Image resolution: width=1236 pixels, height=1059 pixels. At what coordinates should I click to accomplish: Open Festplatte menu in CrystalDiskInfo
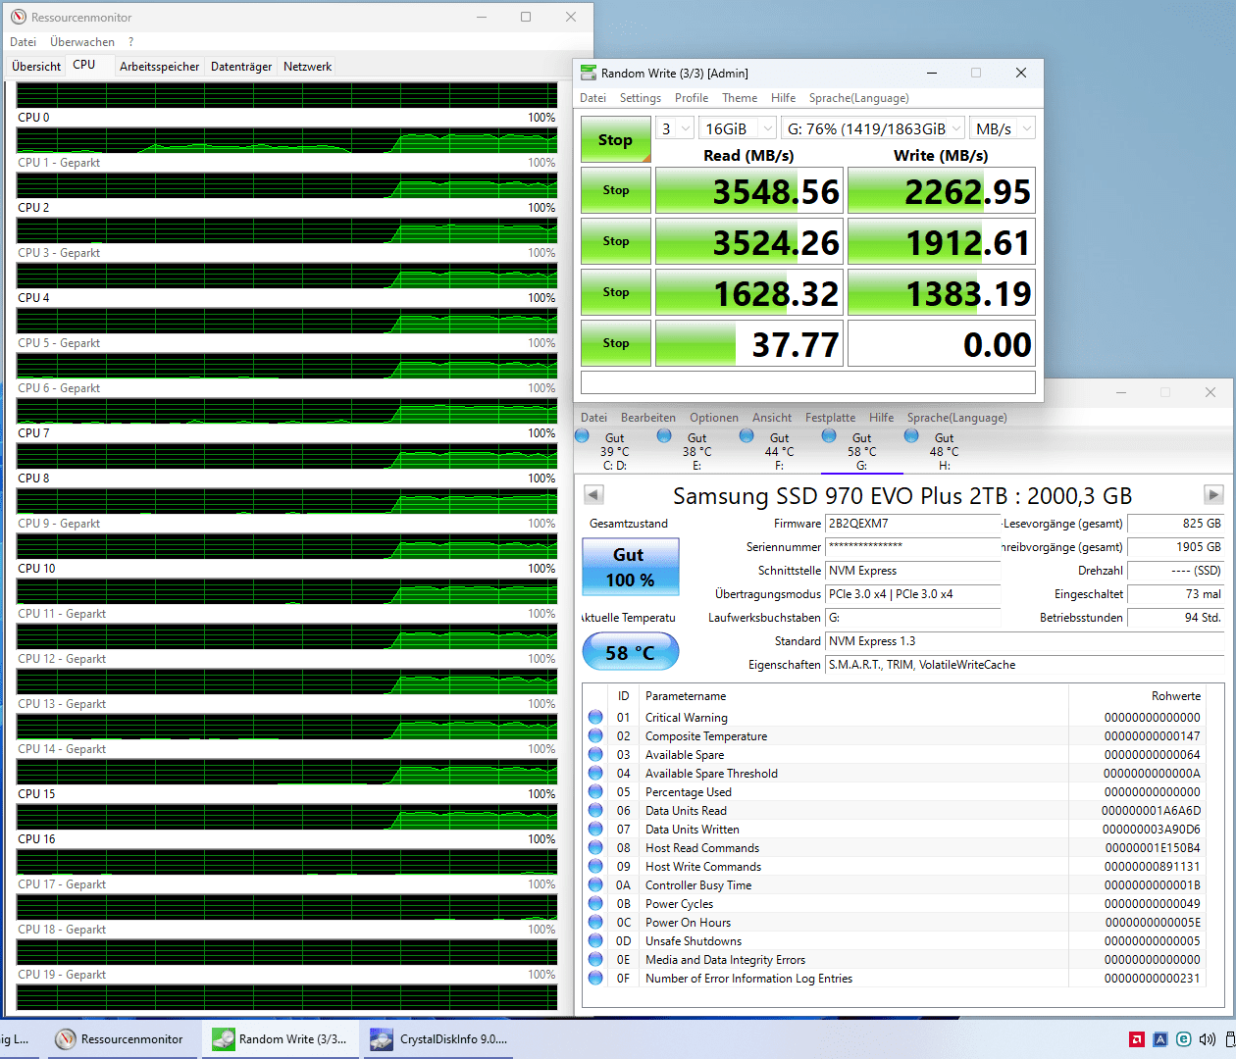[x=830, y=418]
